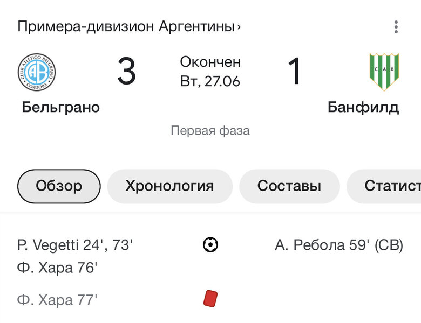The width and height of the screenshot is (421, 323).
Task: Select scorer P. Vegetti 24', 73'
Action: 75,245
